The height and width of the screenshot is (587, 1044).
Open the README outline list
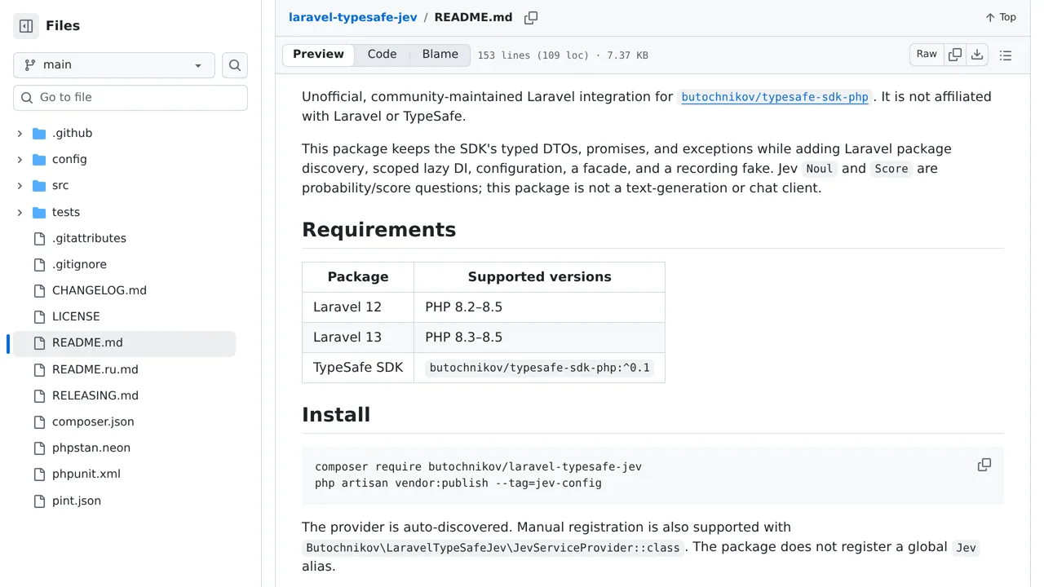1006,55
